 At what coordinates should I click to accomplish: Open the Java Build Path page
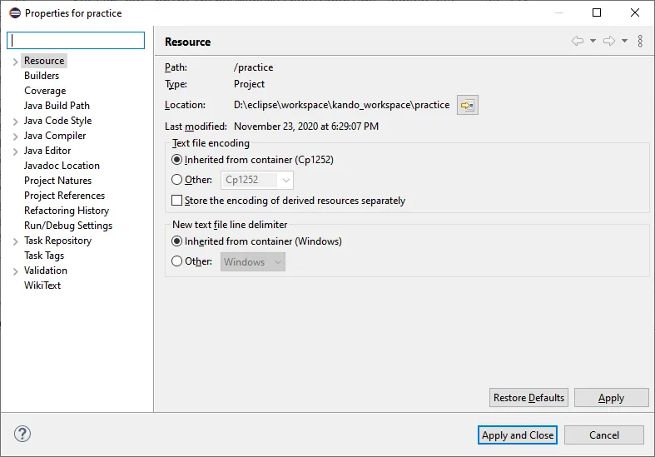click(57, 106)
